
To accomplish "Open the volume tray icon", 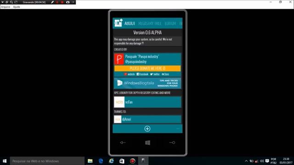I will (x=262, y=161).
